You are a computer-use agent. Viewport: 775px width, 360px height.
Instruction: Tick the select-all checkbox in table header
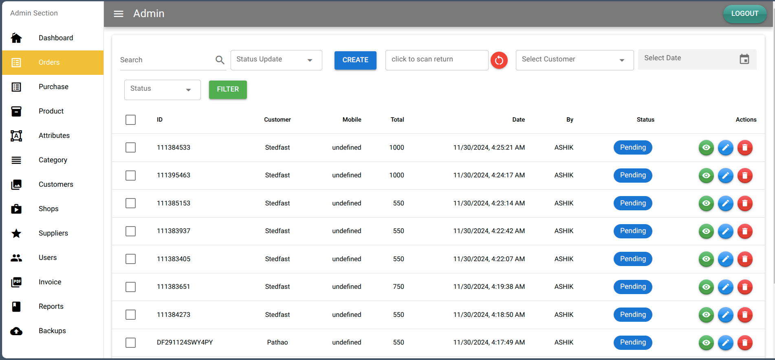(130, 120)
